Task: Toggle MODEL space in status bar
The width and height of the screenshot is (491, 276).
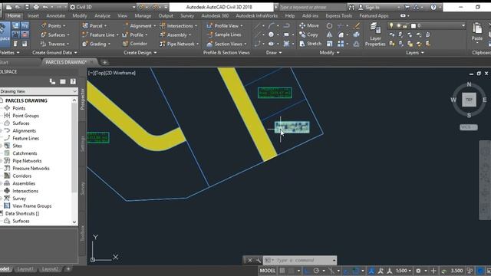Action: tap(267, 271)
